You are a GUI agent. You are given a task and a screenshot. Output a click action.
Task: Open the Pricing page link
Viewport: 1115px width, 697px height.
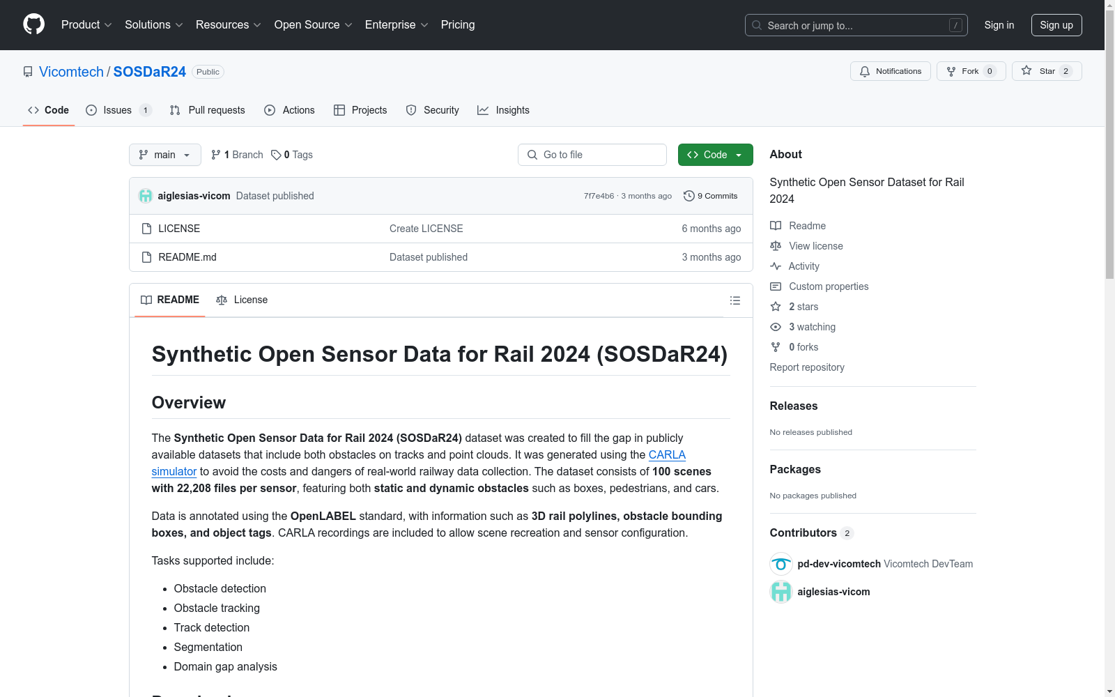pyautogui.click(x=458, y=25)
